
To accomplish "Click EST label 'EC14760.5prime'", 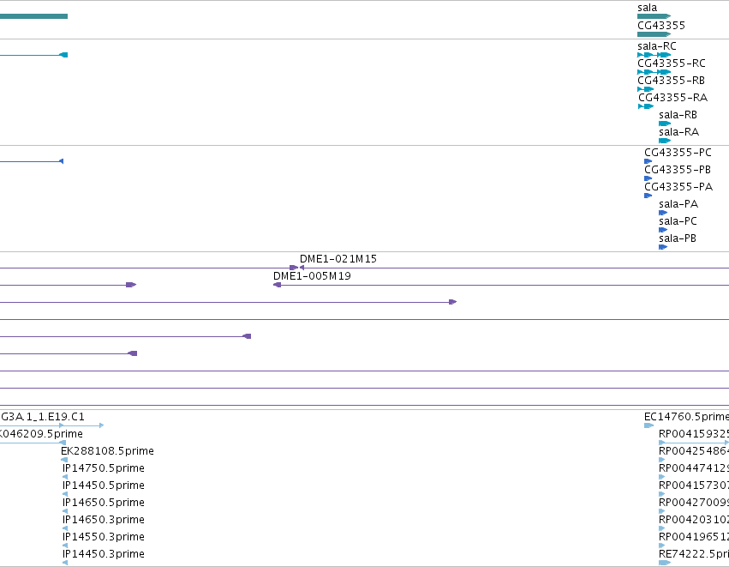I will point(686,417).
